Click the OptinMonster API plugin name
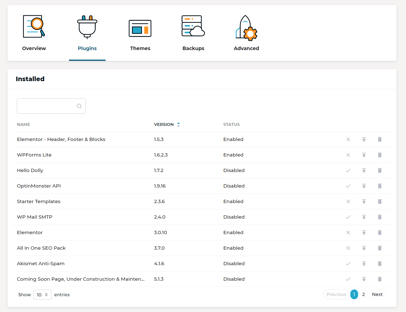The width and height of the screenshot is (406, 312). 39,186
